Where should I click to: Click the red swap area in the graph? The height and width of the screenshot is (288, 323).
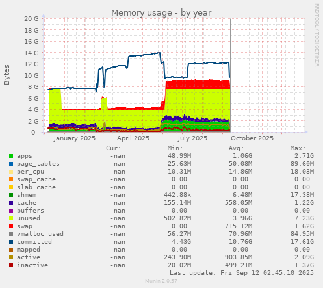[197, 85]
